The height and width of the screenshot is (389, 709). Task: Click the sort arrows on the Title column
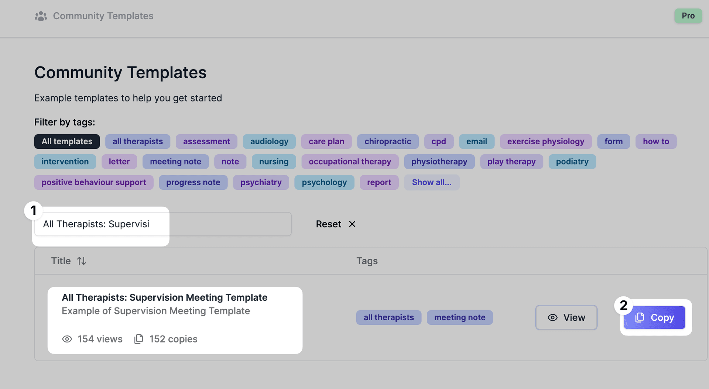82,261
